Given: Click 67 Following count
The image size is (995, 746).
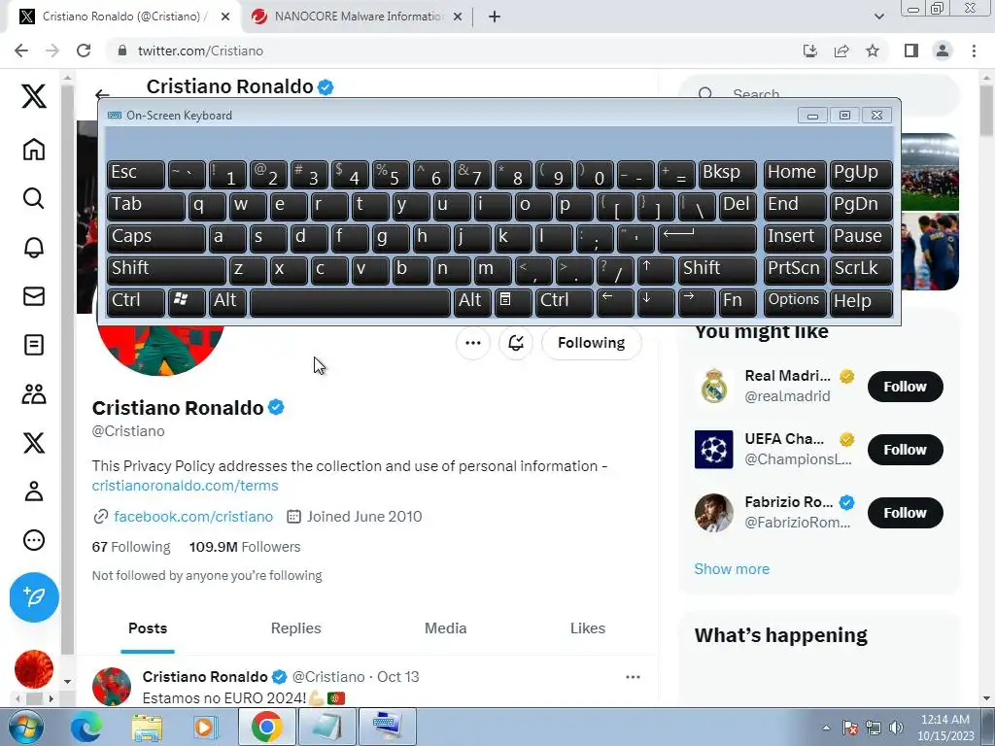Looking at the screenshot, I should pyautogui.click(x=131, y=547).
